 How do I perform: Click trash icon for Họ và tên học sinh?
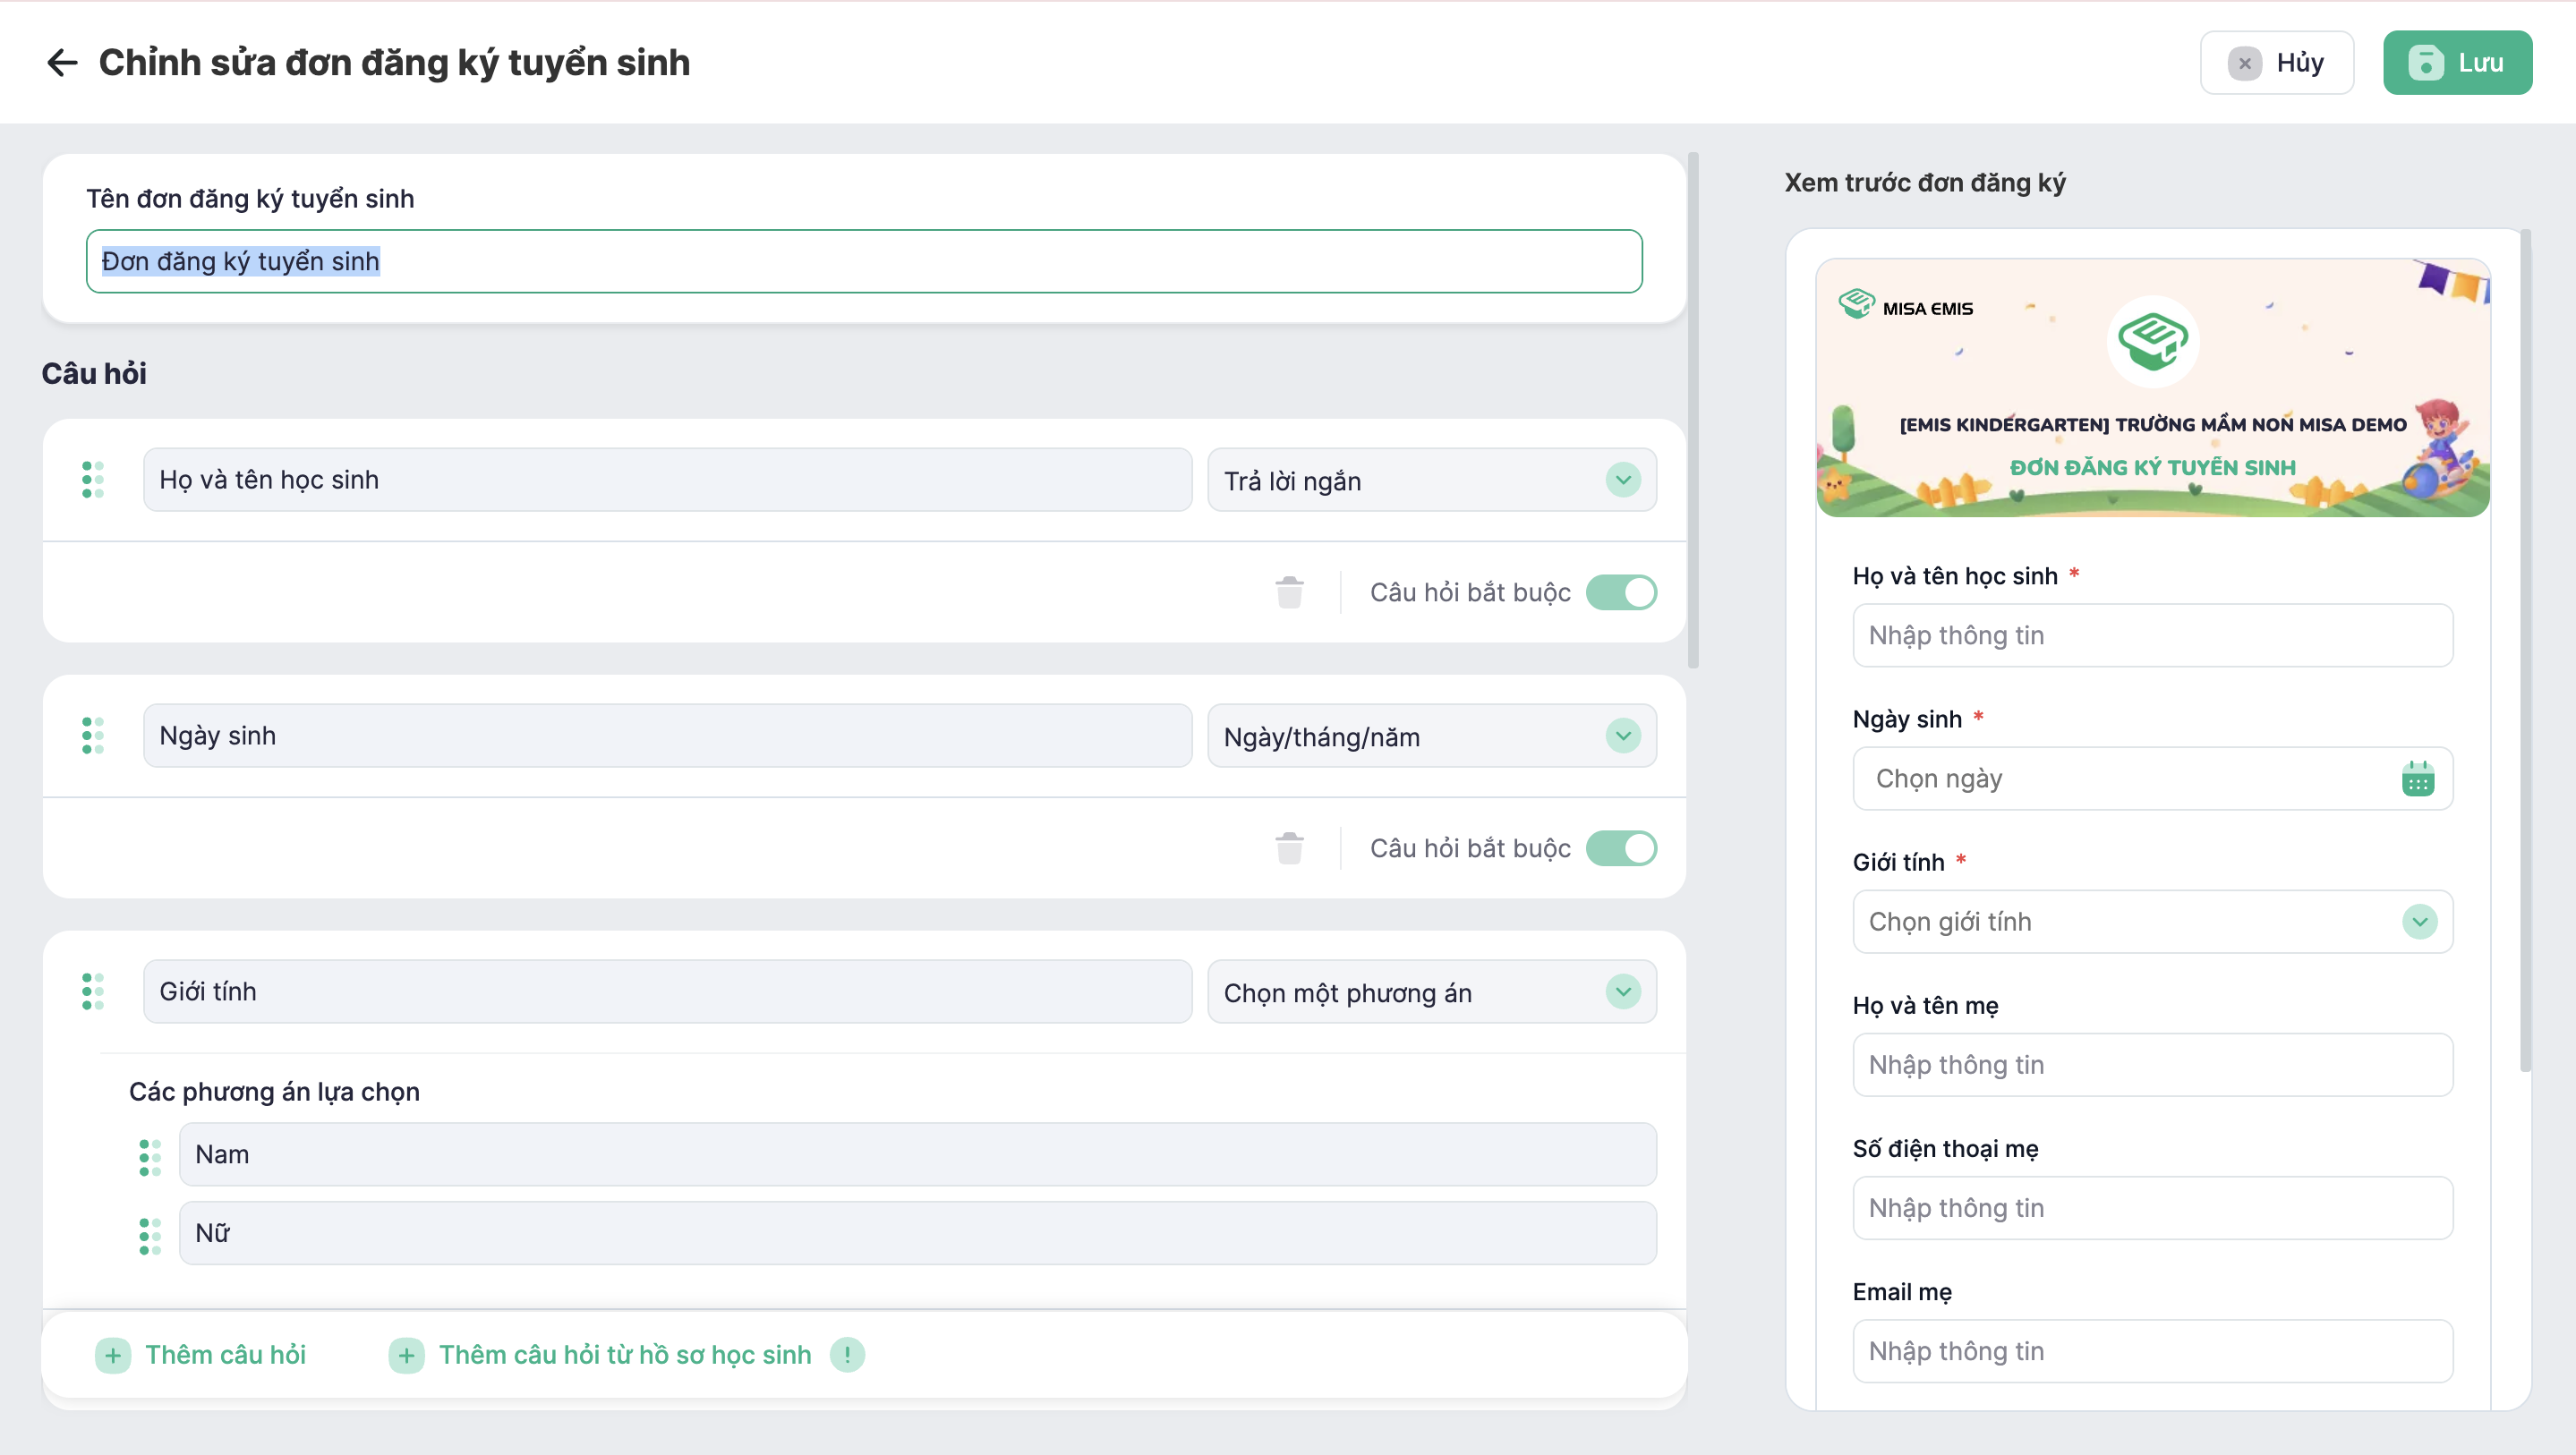[1289, 592]
